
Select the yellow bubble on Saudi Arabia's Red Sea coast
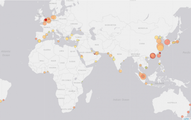click(x=81, y=56)
